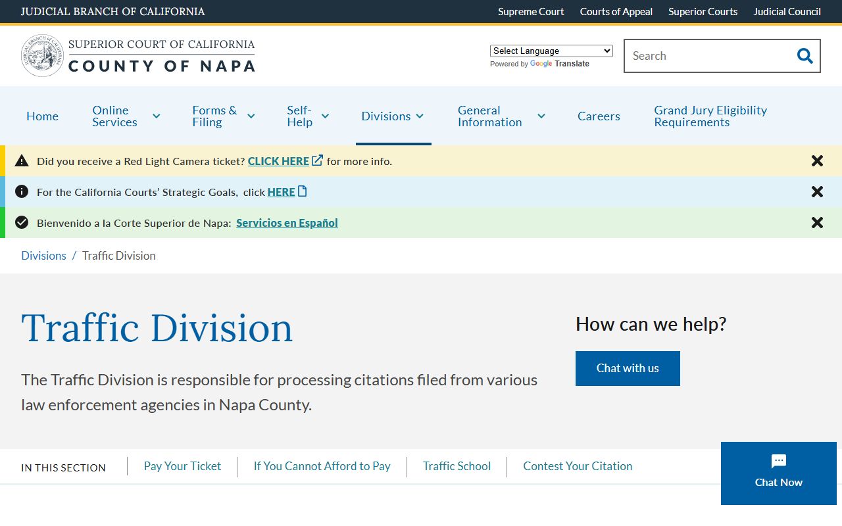Click the document icon next to HERE

click(303, 191)
